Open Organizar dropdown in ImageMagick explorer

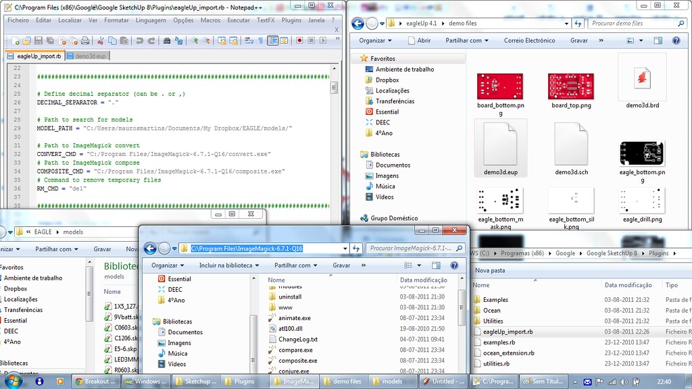point(168,265)
